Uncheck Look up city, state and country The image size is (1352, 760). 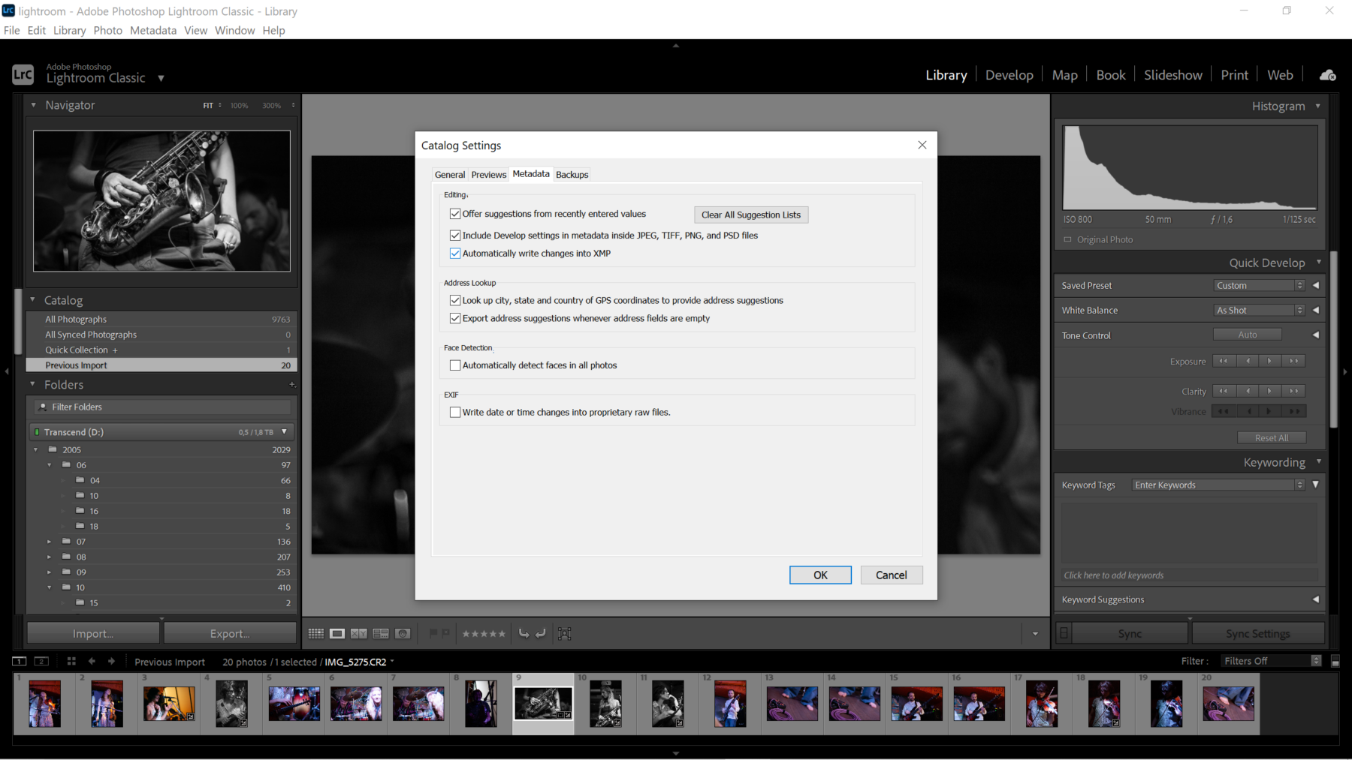pos(455,300)
